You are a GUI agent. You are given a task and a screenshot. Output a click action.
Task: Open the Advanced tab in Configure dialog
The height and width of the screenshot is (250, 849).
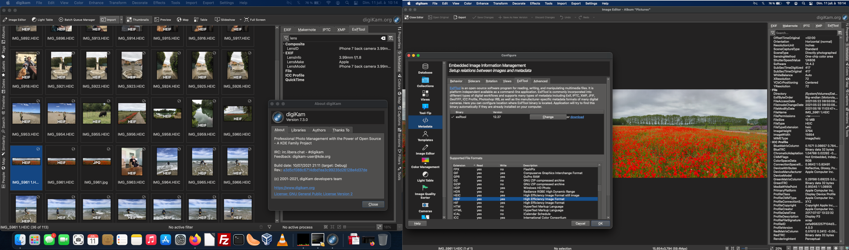541,81
